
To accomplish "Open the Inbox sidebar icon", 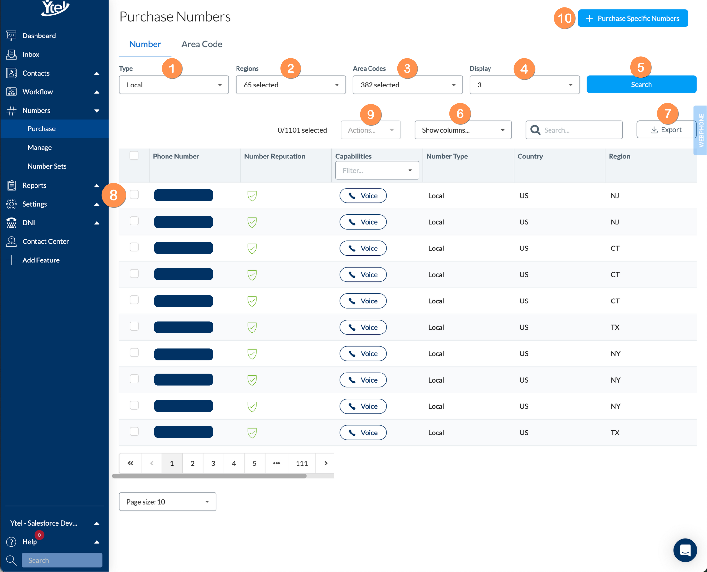I will click(11, 54).
